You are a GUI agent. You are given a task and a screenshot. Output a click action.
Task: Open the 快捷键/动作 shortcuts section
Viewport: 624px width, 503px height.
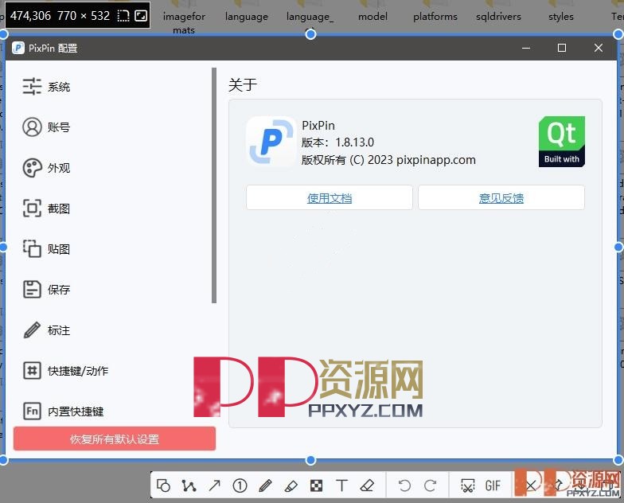[65, 371]
